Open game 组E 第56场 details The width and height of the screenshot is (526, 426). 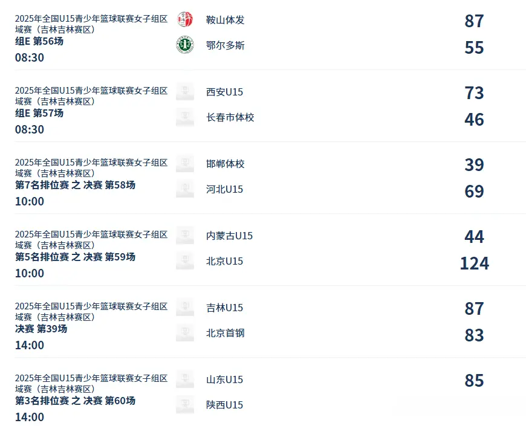(x=39, y=42)
